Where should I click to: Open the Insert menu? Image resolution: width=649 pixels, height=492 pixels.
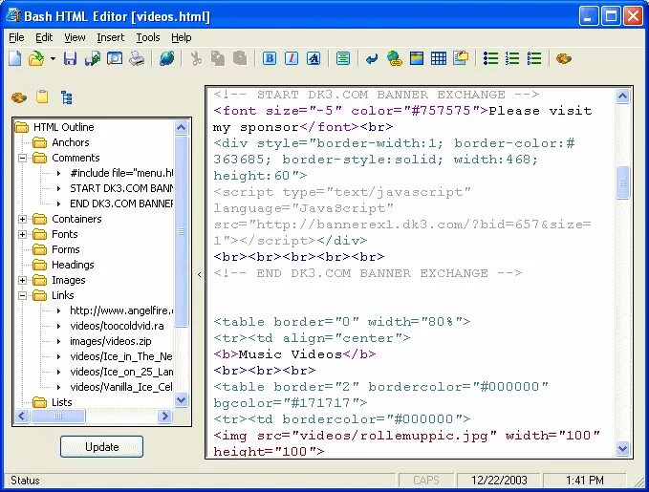[111, 37]
